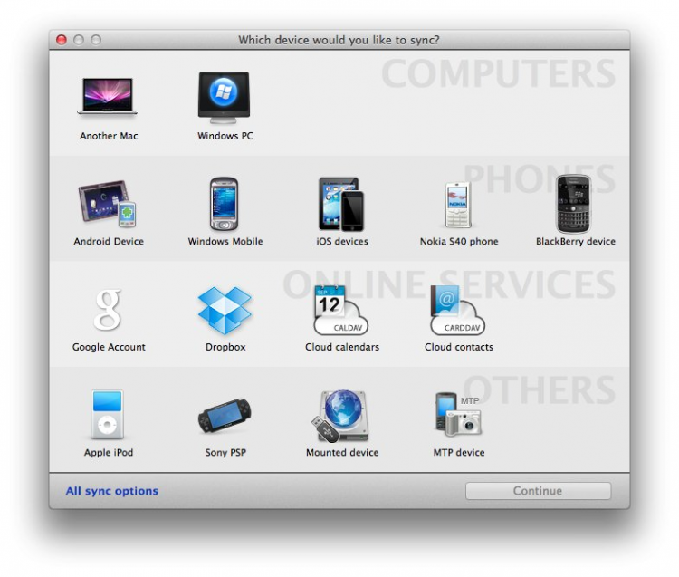Pick the Android Device icon
The width and height of the screenshot is (679, 577).
pyautogui.click(x=107, y=204)
